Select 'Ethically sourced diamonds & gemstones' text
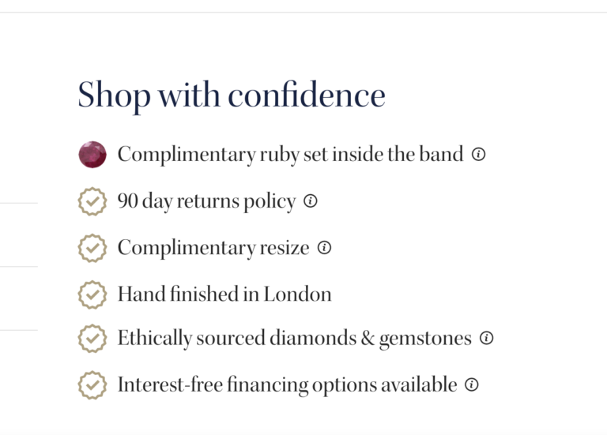This screenshot has height=435, width=607. pyautogui.click(x=294, y=339)
